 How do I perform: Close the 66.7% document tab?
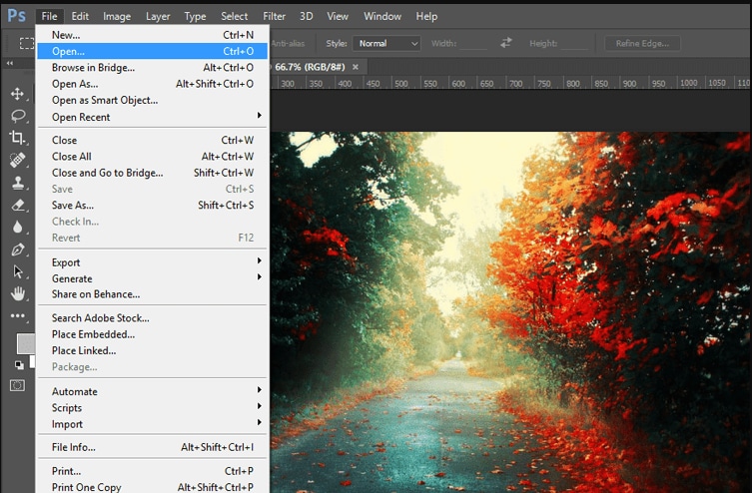(356, 67)
